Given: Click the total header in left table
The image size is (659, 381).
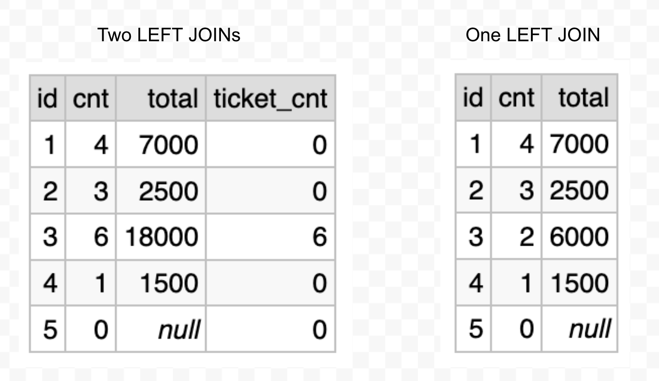Looking at the screenshot, I should click(172, 99).
